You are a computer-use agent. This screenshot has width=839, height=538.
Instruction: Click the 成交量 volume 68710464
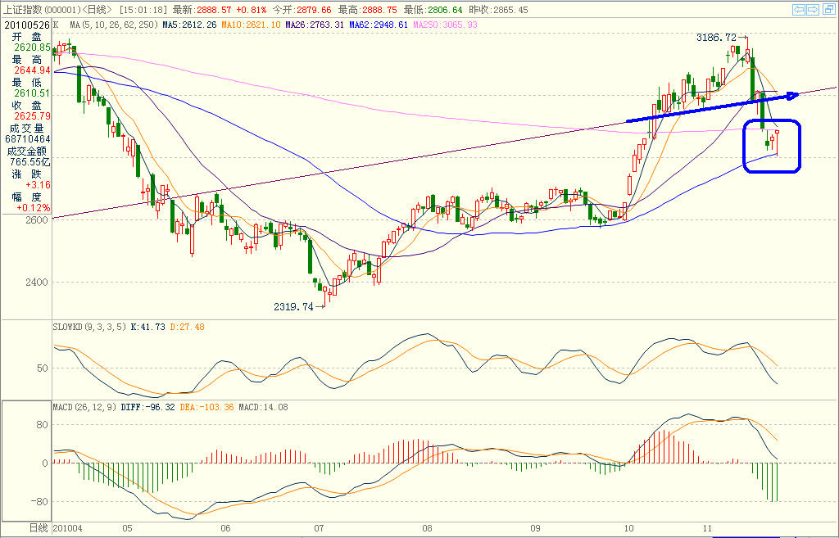pos(27,139)
